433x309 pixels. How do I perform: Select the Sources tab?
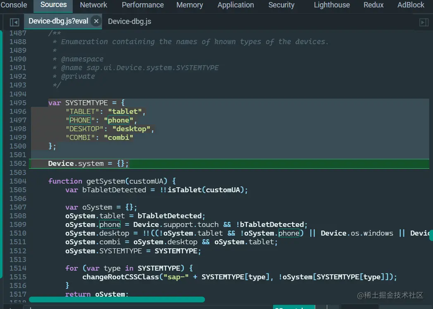coord(53,5)
